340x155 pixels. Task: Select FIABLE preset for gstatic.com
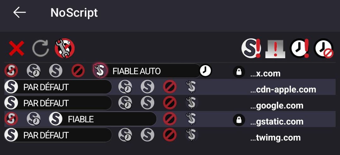pyautogui.click(x=81, y=119)
